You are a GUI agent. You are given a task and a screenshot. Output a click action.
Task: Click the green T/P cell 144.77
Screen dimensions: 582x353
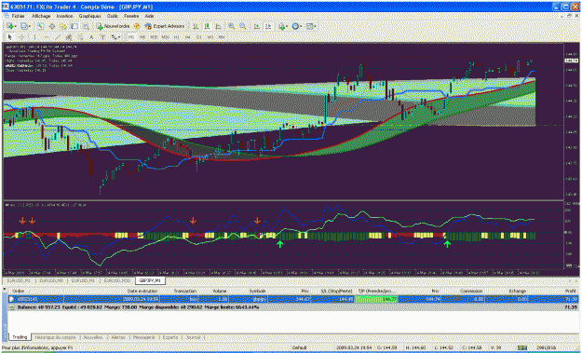[376, 299]
